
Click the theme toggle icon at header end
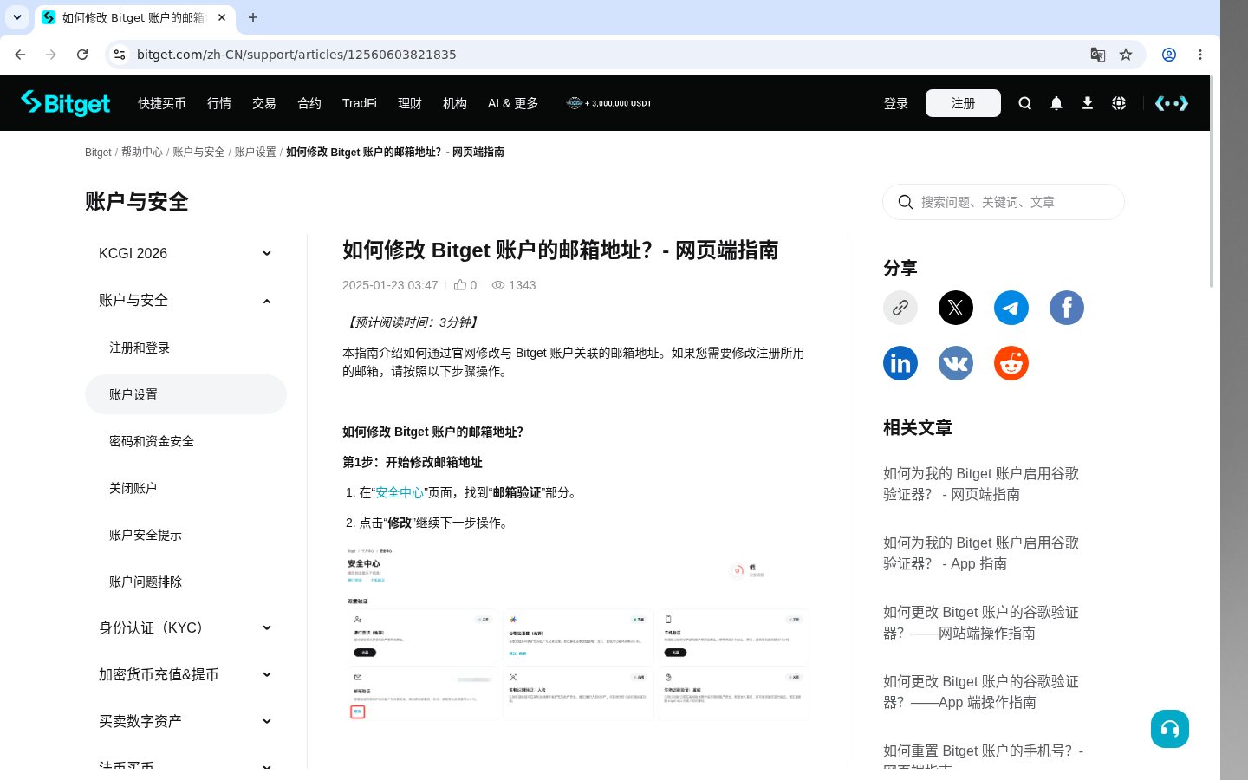pyautogui.click(x=1172, y=103)
